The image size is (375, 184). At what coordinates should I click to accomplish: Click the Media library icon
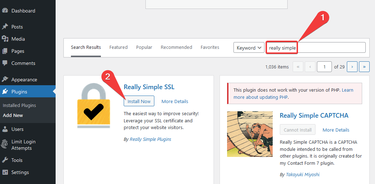[x=5, y=39]
